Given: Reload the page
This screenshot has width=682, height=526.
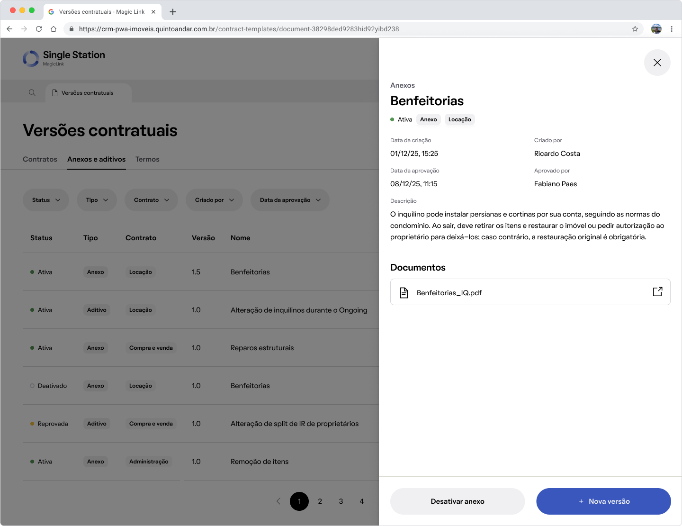Looking at the screenshot, I should click(x=39, y=29).
